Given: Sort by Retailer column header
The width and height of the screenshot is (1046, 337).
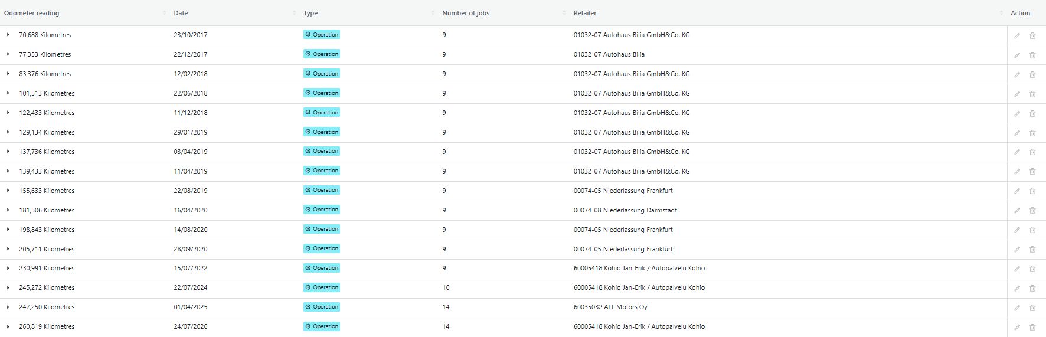Looking at the screenshot, I should [x=1001, y=13].
